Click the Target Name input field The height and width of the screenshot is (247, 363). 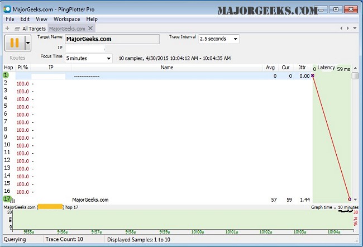click(x=112, y=39)
